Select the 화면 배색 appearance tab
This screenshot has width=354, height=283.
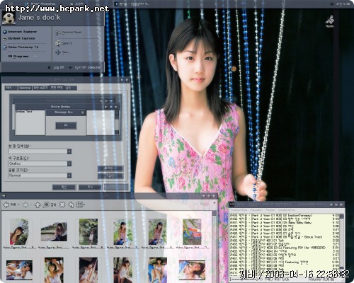57,88
